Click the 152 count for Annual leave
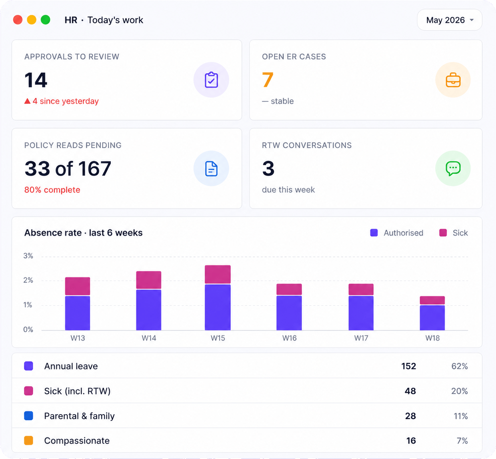The image size is (496, 459). point(409,366)
